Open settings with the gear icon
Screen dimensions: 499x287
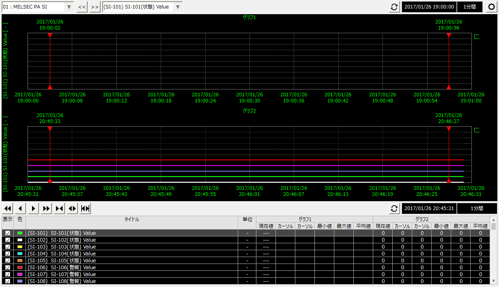[x=491, y=7]
